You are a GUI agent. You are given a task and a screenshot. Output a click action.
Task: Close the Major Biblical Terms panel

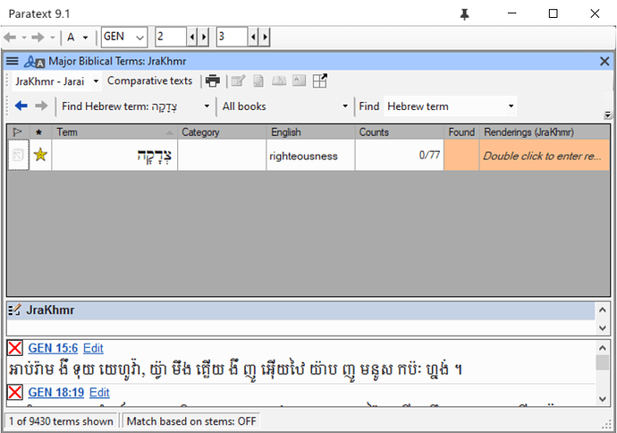(604, 62)
